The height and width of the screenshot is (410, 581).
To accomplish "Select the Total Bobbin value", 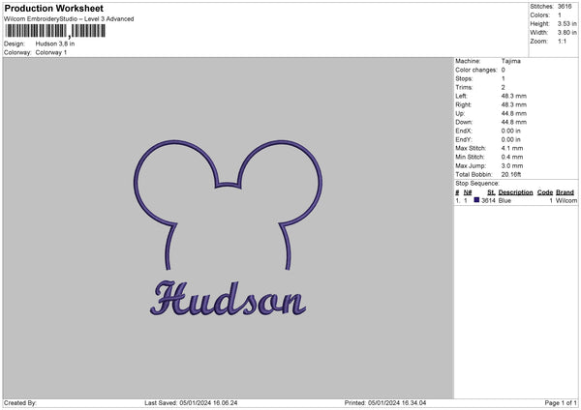I will tap(511, 174).
